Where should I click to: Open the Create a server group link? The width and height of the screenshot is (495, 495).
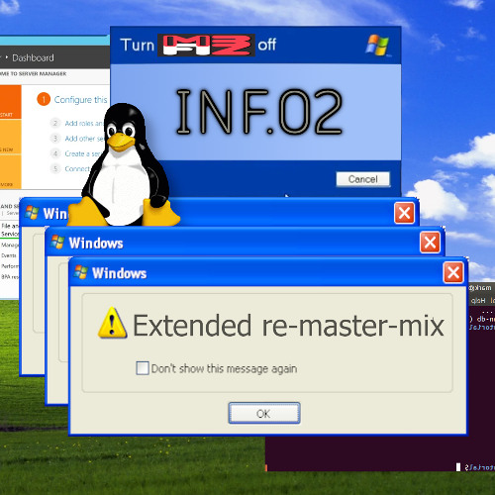pyautogui.click(x=83, y=153)
